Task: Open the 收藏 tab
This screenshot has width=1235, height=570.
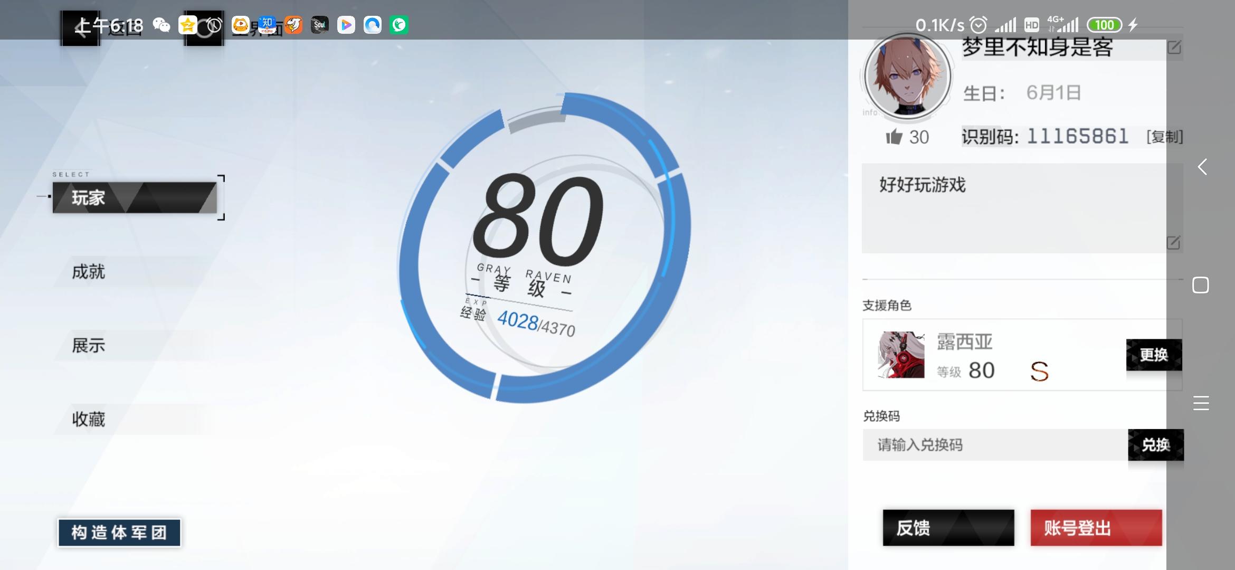Action: (x=89, y=420)
